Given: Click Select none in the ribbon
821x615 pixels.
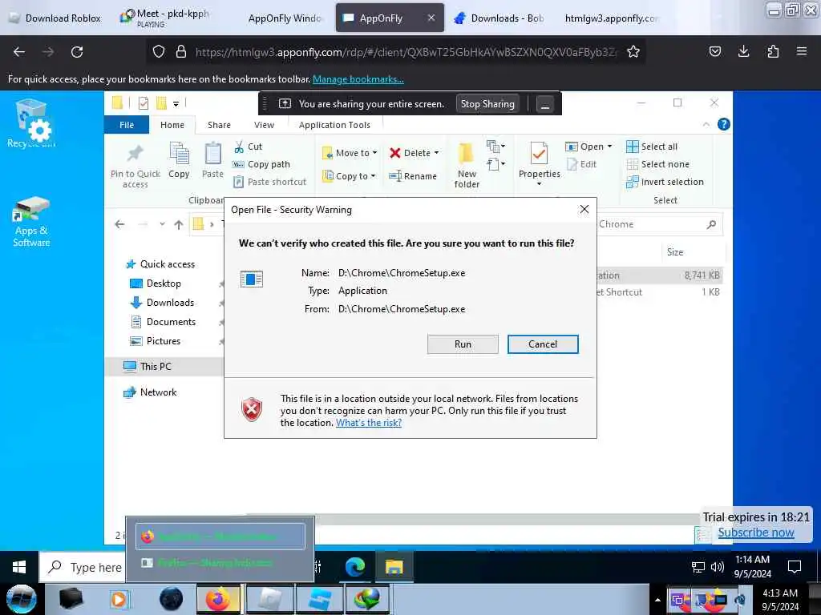Looking at the screenshot, I should click(657, 164).
